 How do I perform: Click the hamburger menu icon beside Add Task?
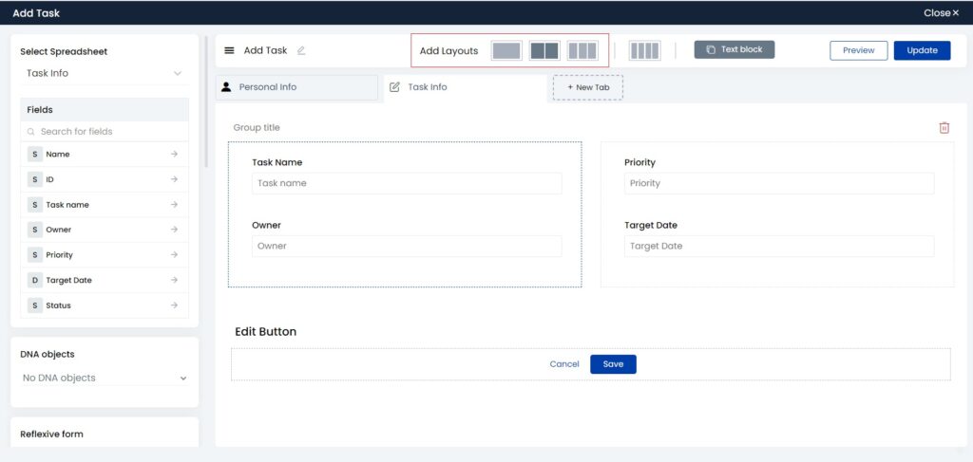tap(229, 51)
